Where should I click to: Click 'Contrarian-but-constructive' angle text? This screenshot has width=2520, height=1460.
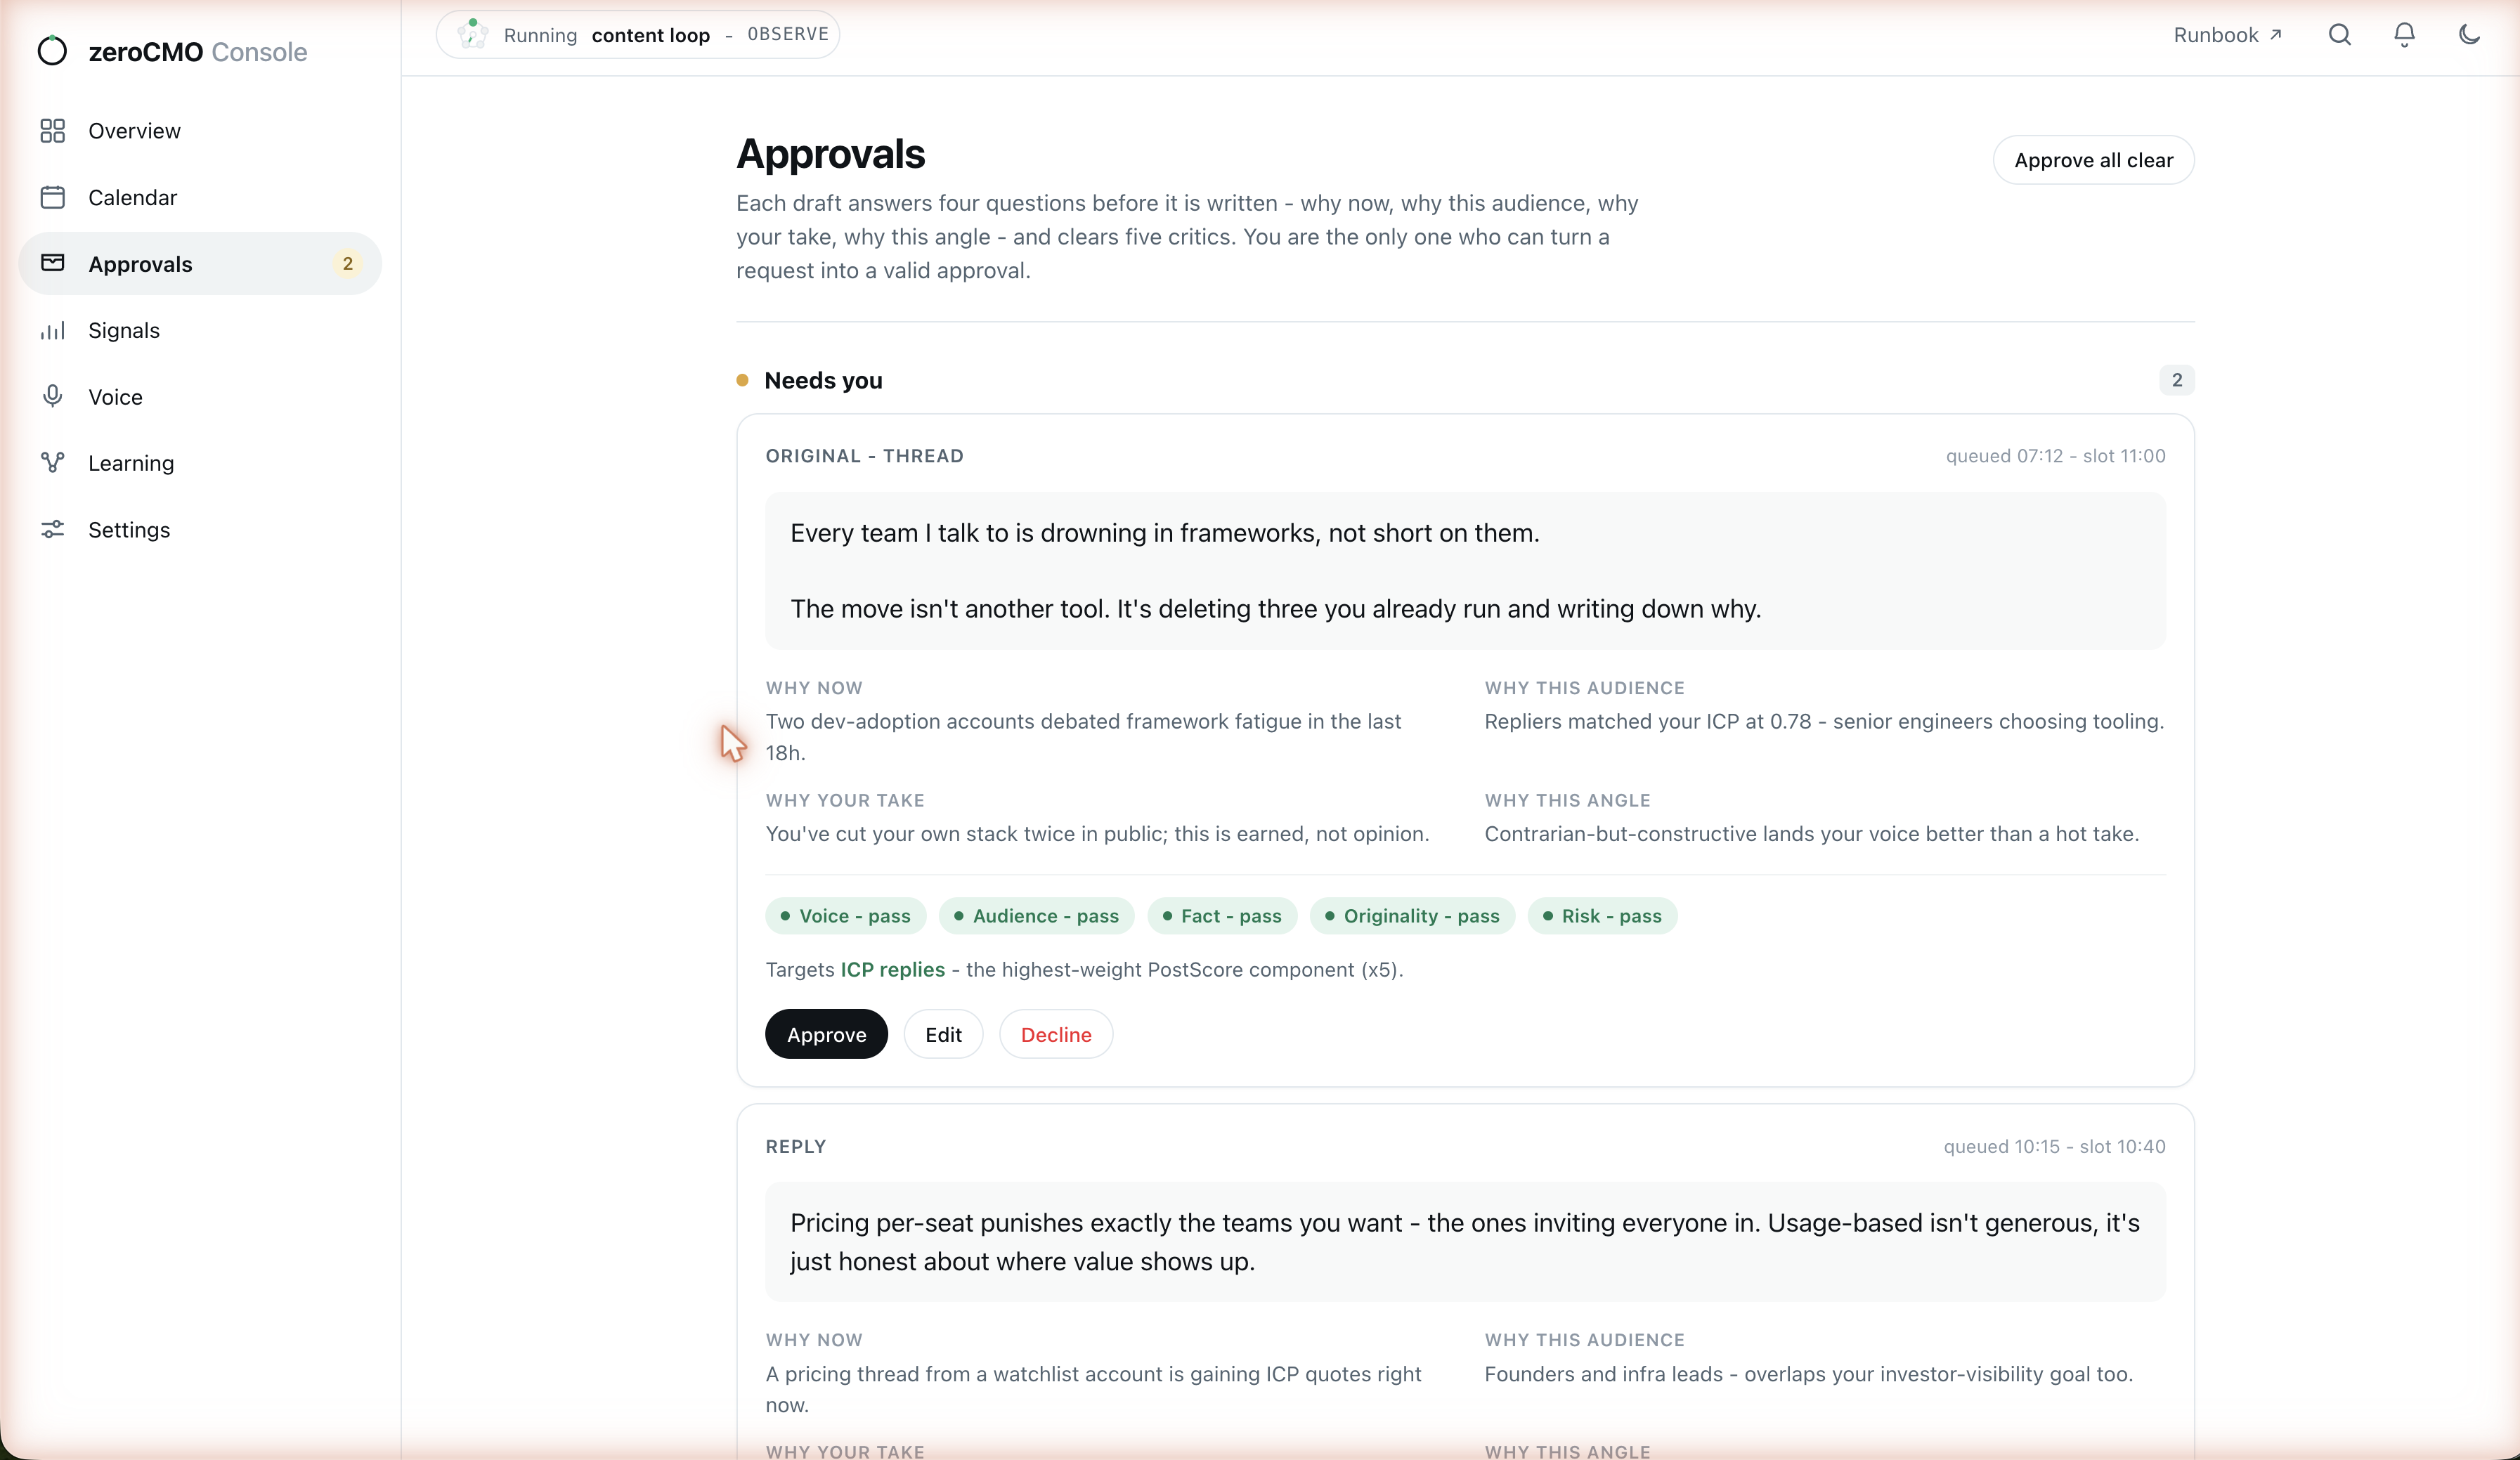pyautogui.click(x=1811, y=833)
